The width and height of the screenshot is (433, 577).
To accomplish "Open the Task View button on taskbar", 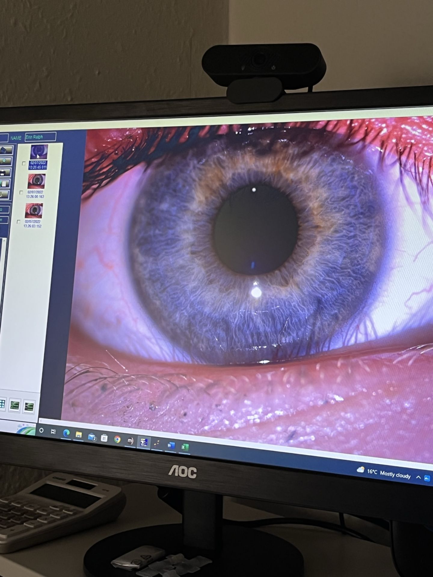I will pos(53,432).
